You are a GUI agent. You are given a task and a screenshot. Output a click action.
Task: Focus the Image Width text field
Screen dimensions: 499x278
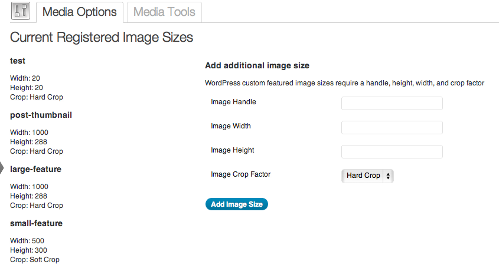click(392, 128)
